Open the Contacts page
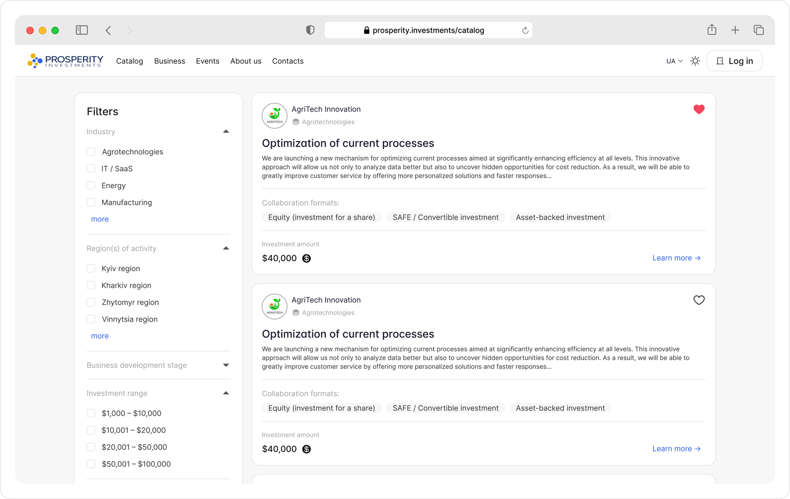 pos(288,61)
